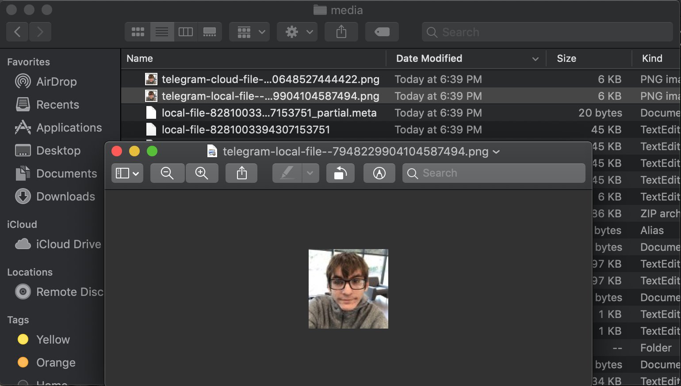This screenshot has width=681, height=386.
Task: Switch Finder to icon view
Action: click(x=138, y=32)
